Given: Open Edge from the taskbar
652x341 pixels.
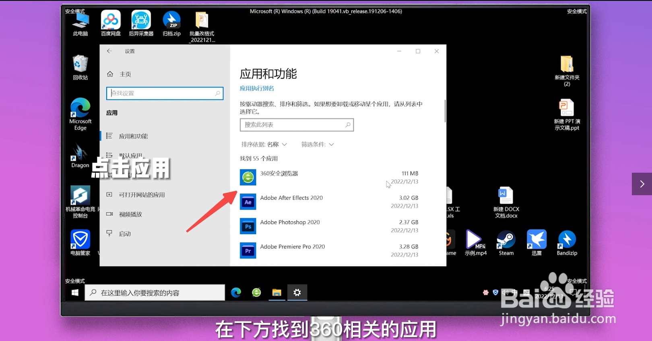Looking at the screenshot, I should pyautogui.click(x=236, y=293).
